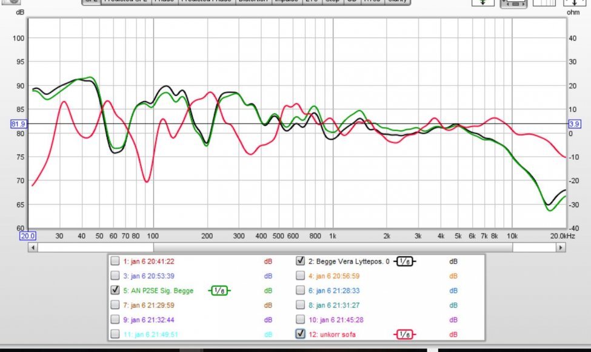Click the -40 label on the ohm axis

[573, 229]
